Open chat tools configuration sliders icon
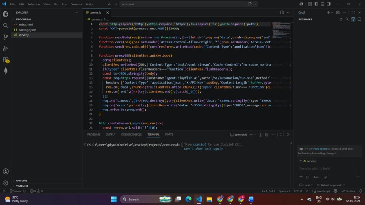This screenshot has height=205, width=365. (326, 177)
